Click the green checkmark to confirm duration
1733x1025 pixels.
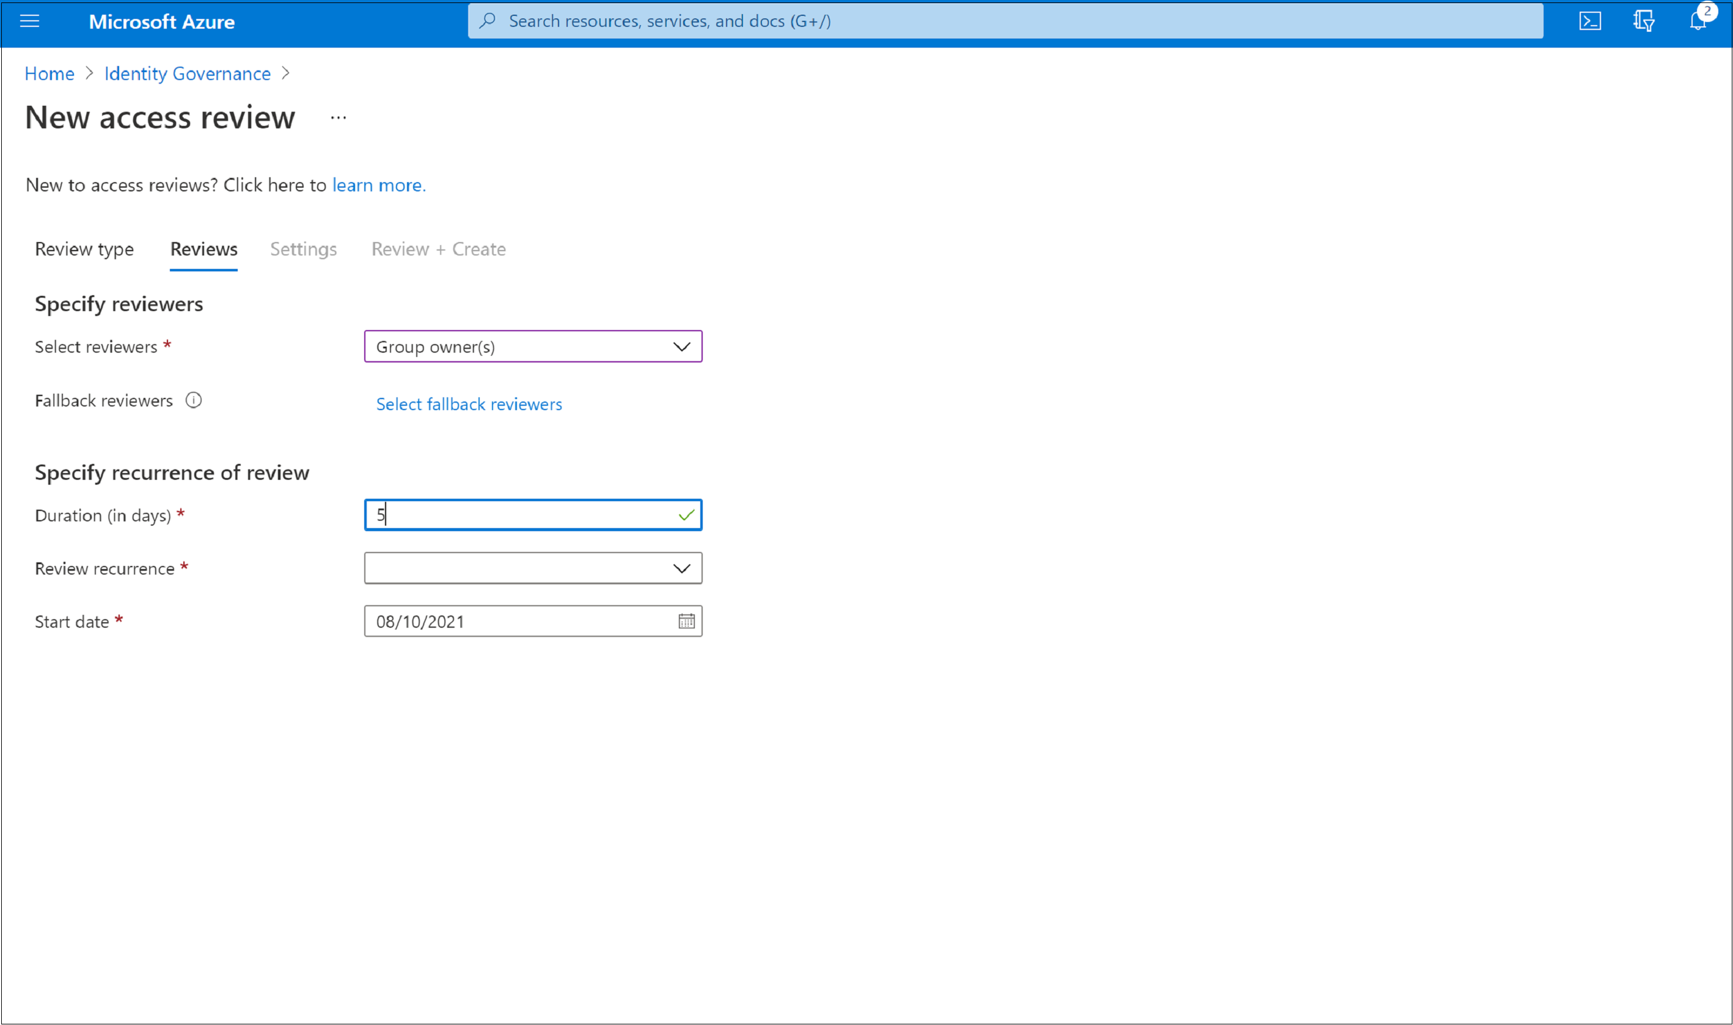[x=686, y=513]
